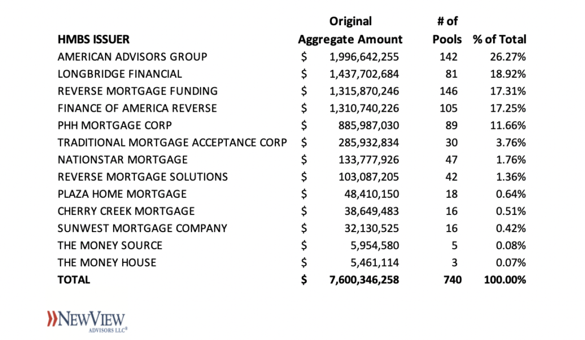Click the % of Total header
The height and width of the screenshot is (340, 585).
[x=499, y=39]
